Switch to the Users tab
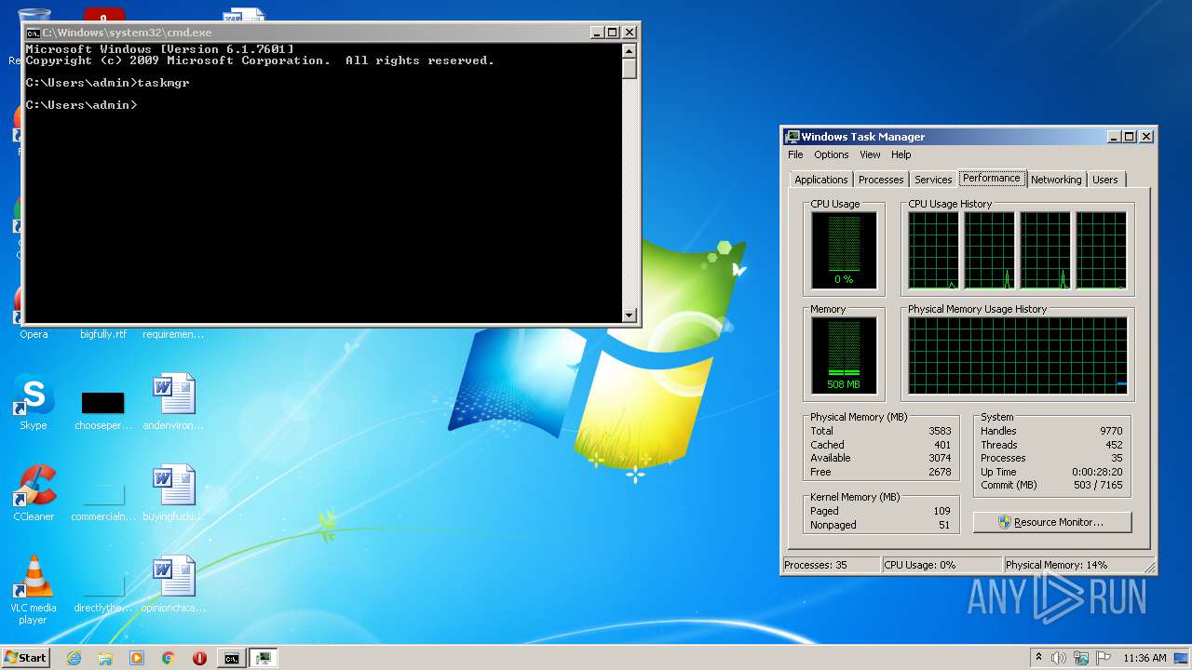Screen dimensions: 1192x670 coord(1105,180)
